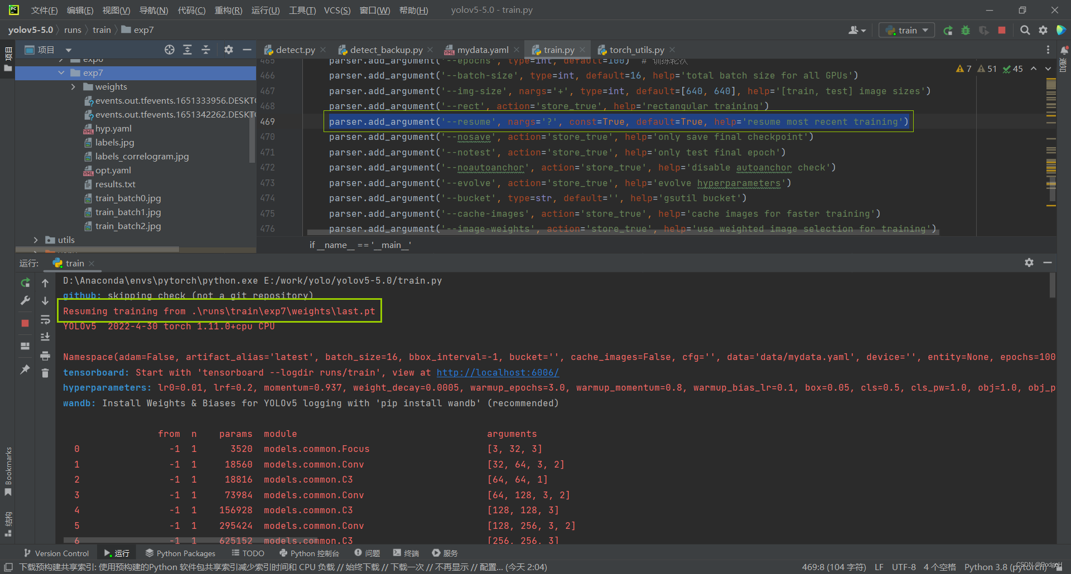Open IDE settings gear in top toolbar
1071x574 pixels.
pos(1043,30)
